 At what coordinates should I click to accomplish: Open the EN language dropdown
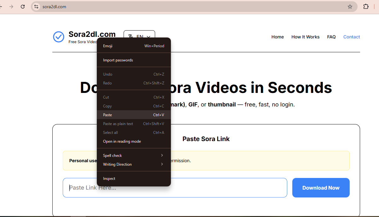pyautogui.click(x=139, y=36)
